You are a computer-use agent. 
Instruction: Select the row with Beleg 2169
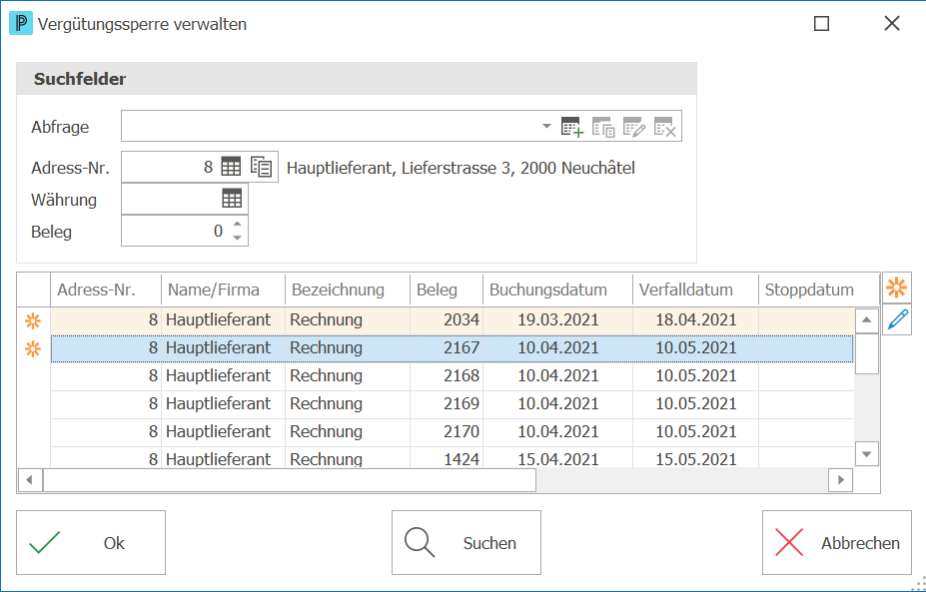[x=452, y=403]
